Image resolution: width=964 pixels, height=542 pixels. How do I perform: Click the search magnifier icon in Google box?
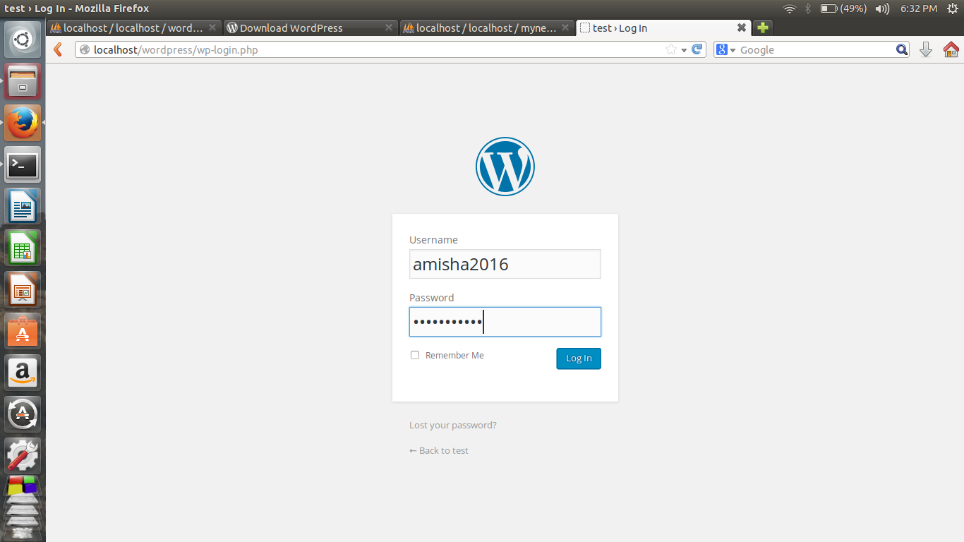pyautogui.click(x=902, y=49)
